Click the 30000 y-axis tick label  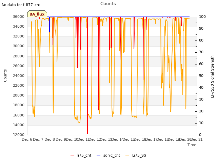point(19,46)
